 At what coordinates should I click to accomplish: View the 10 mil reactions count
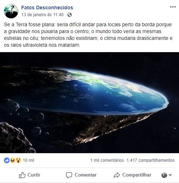(x=28, y=160)
